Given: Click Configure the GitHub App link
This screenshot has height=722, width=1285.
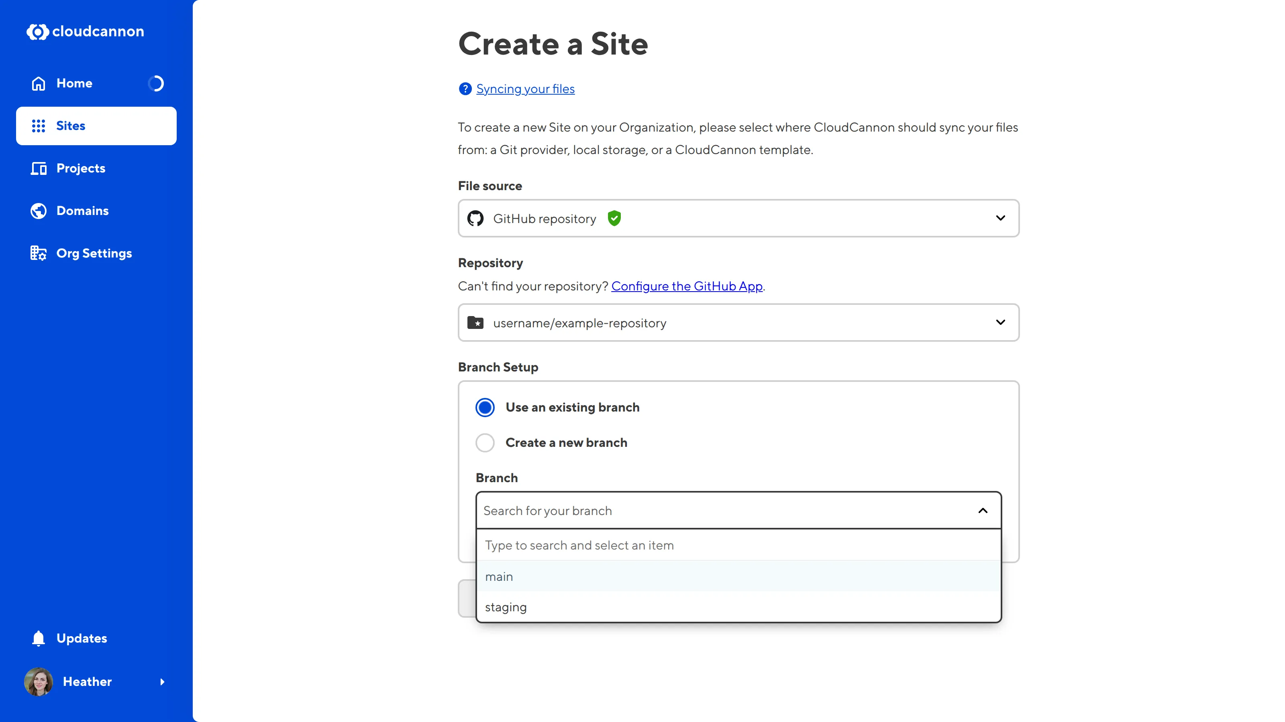Looking at the screenshot, I should pos(687,286).
